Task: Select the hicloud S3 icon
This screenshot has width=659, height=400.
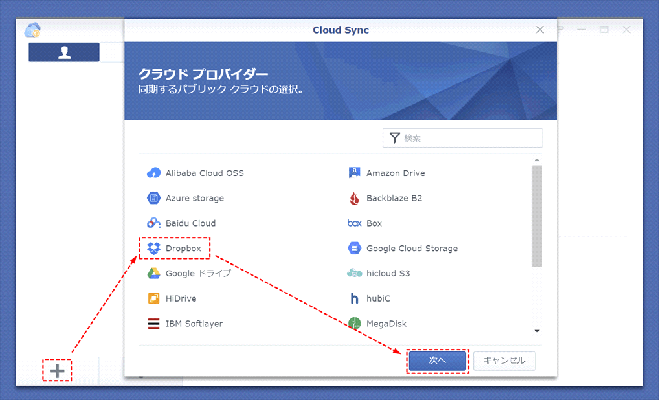Action: click(354, 273)
